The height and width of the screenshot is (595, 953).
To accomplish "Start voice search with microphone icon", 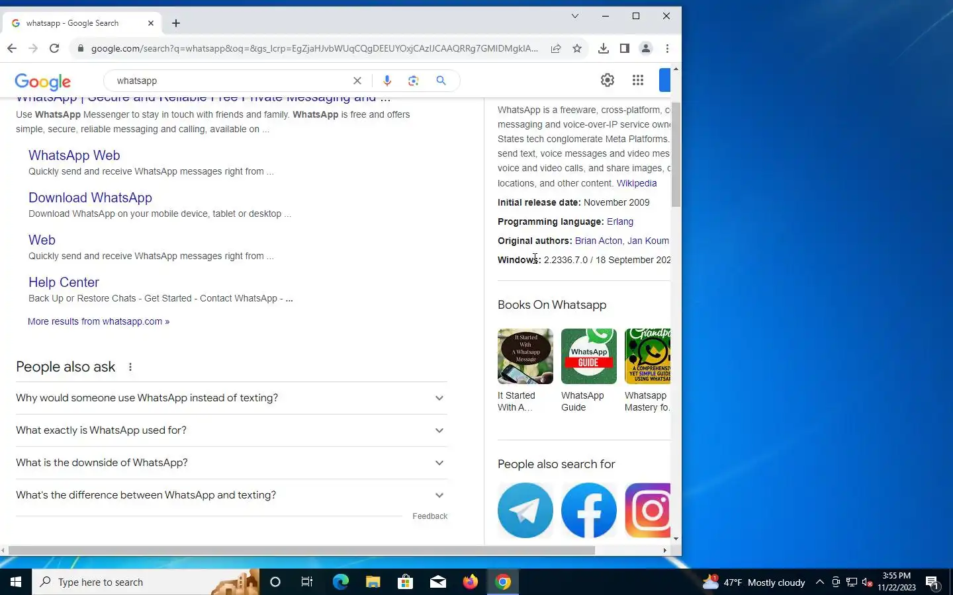I will coord(387,81).
